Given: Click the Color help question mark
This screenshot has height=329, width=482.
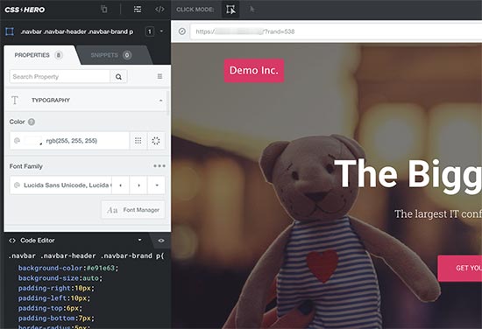Looking at the screenshot, I should [32, 122].
